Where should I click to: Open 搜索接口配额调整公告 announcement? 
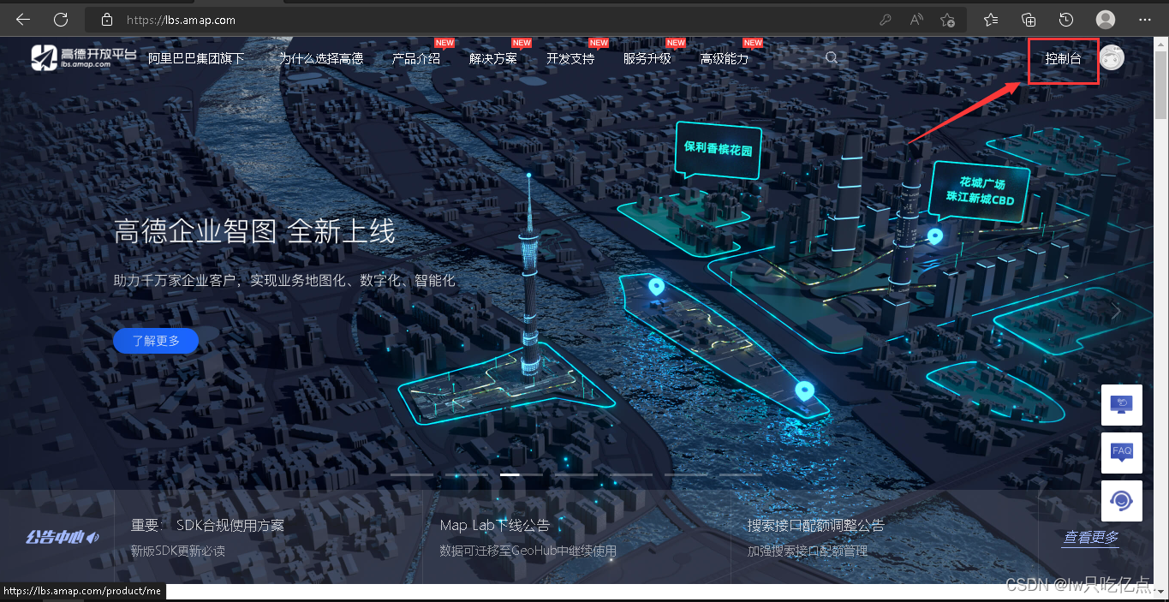(815, 526)
